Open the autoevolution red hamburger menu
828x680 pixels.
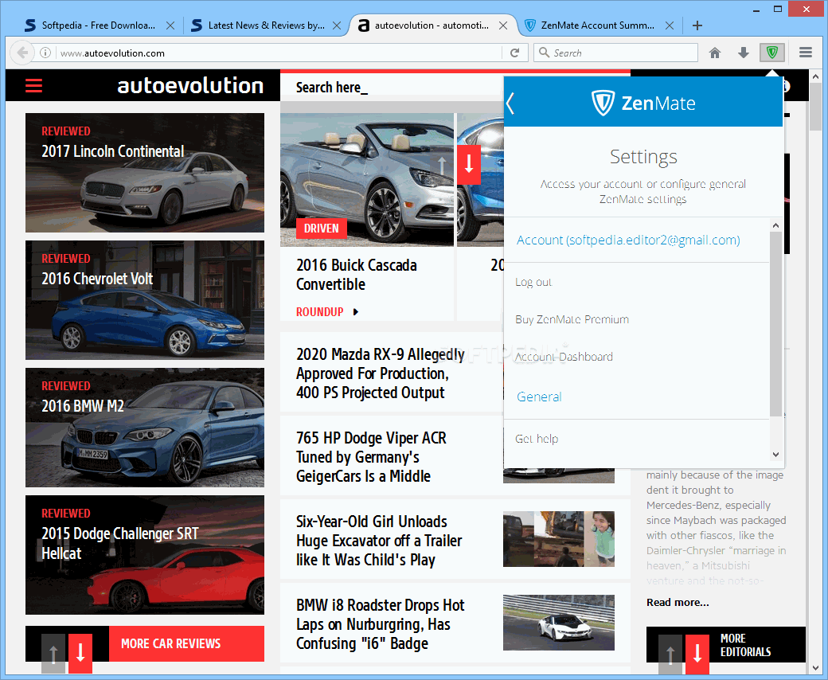33,85
